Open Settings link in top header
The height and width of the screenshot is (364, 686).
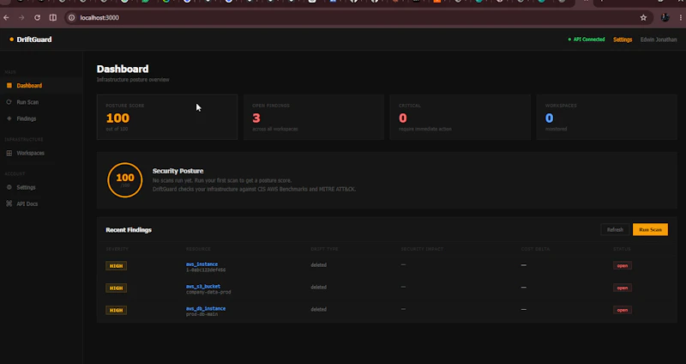(x=623, y=39)
